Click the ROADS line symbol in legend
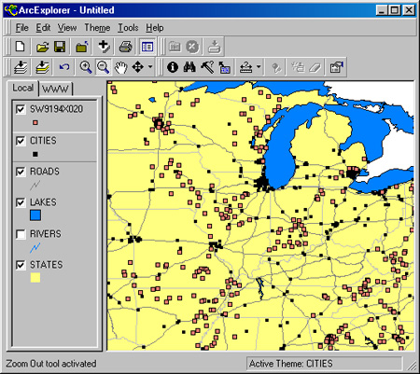This screenshot has height=374, width=420. click(35, 186)
